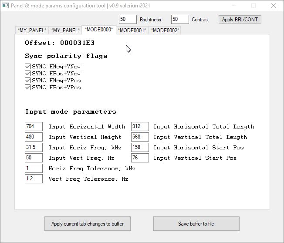Toggle SYNC HNeg+VNeg checkbox
Viewport: 284px width, 243px height.
[28, 67]
